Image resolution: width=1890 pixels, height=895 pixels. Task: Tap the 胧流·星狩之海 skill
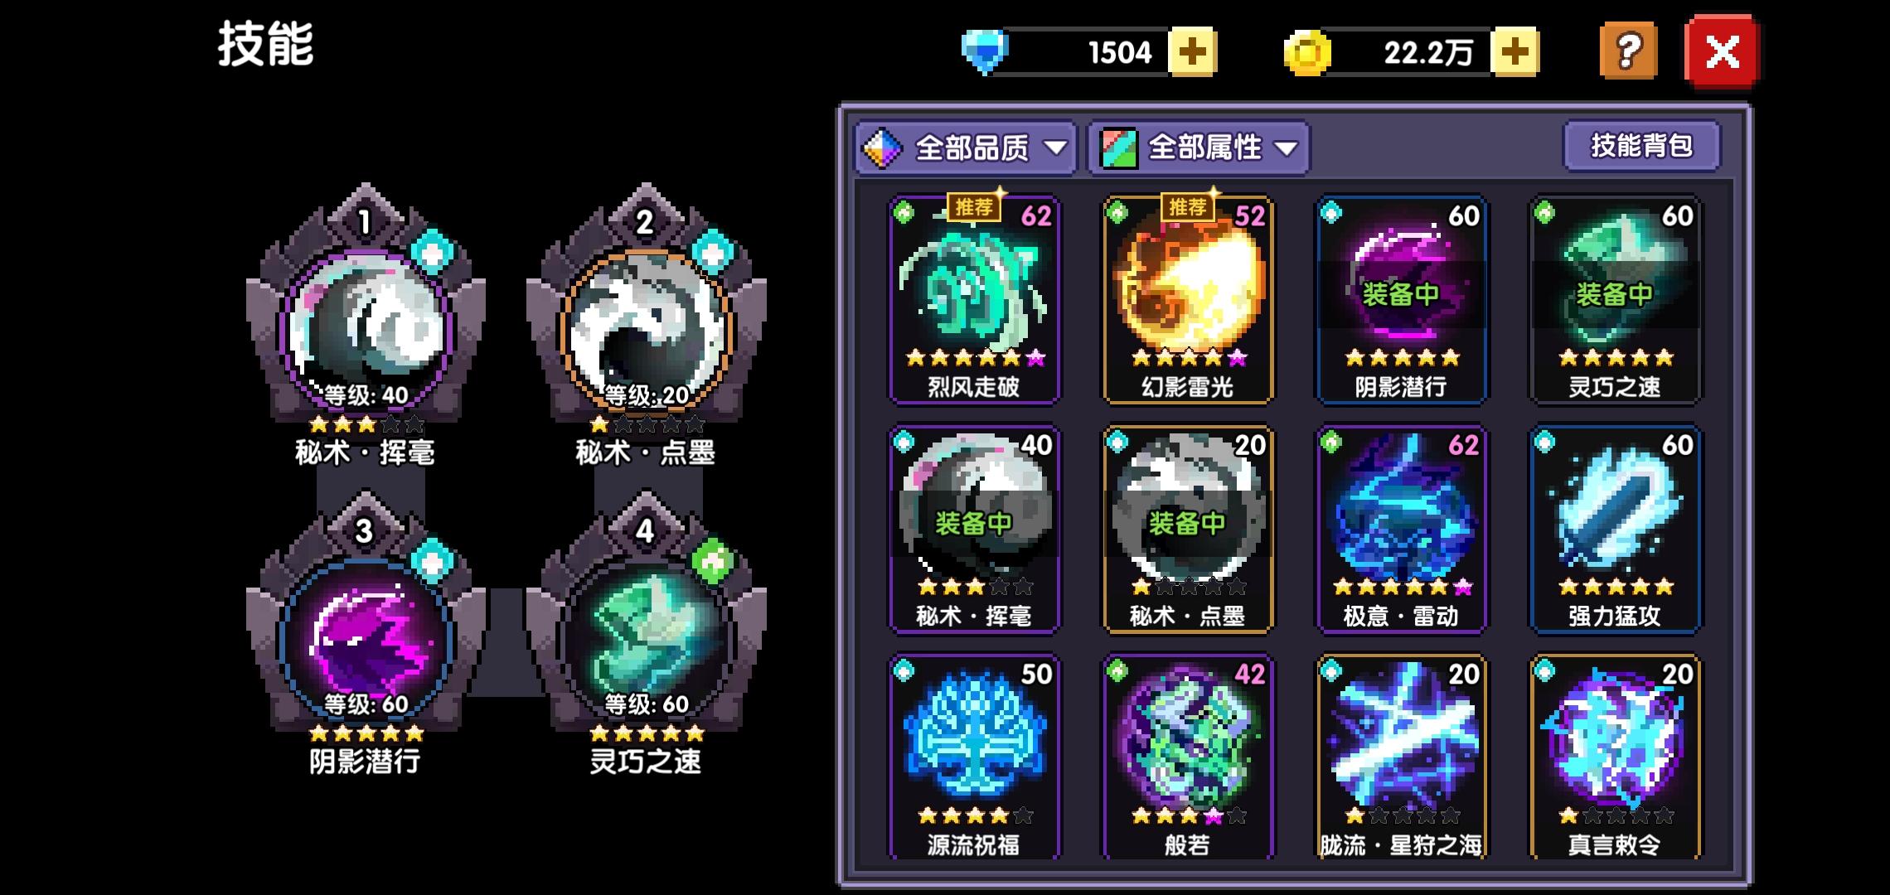[1401, 757]
